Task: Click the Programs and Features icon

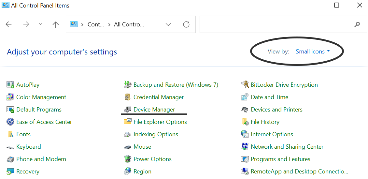Action: click(245, 159)
